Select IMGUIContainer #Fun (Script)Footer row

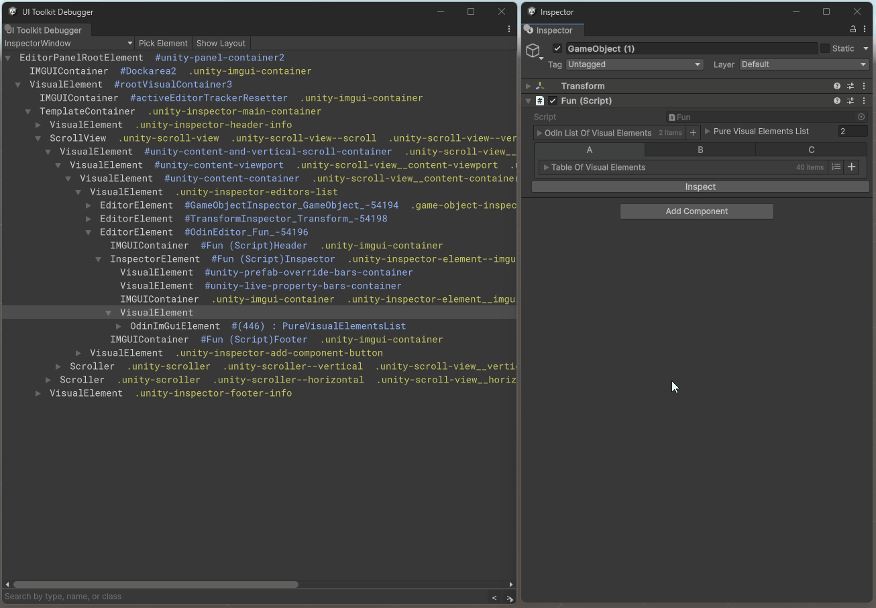click(260, 340)
